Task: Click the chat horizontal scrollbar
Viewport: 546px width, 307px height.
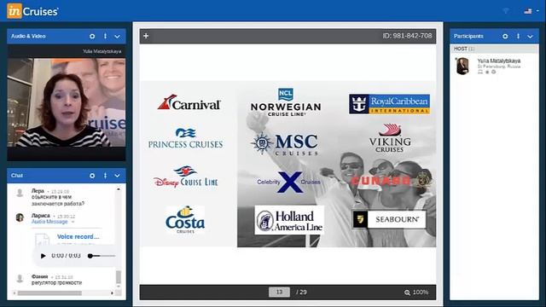Action: pyautogui.click(x=49, y=293)
